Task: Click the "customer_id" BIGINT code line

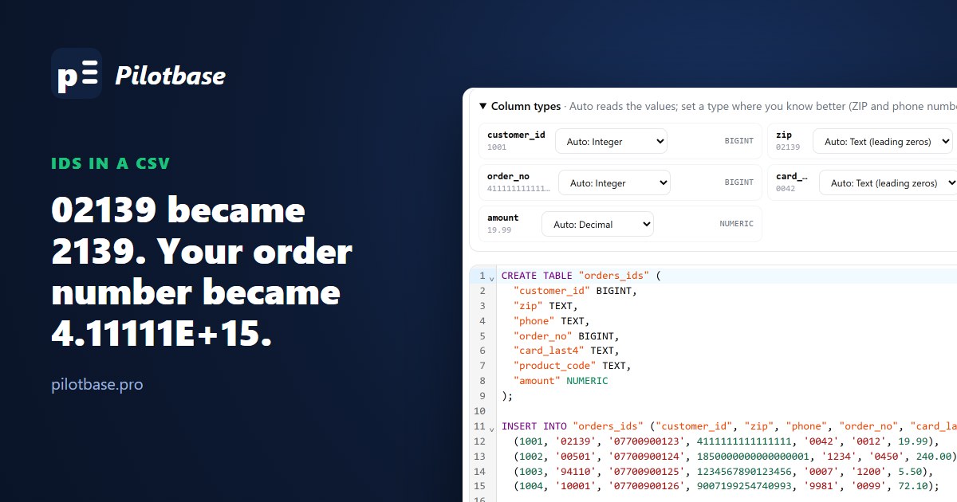Action: [x=575, y=291]
